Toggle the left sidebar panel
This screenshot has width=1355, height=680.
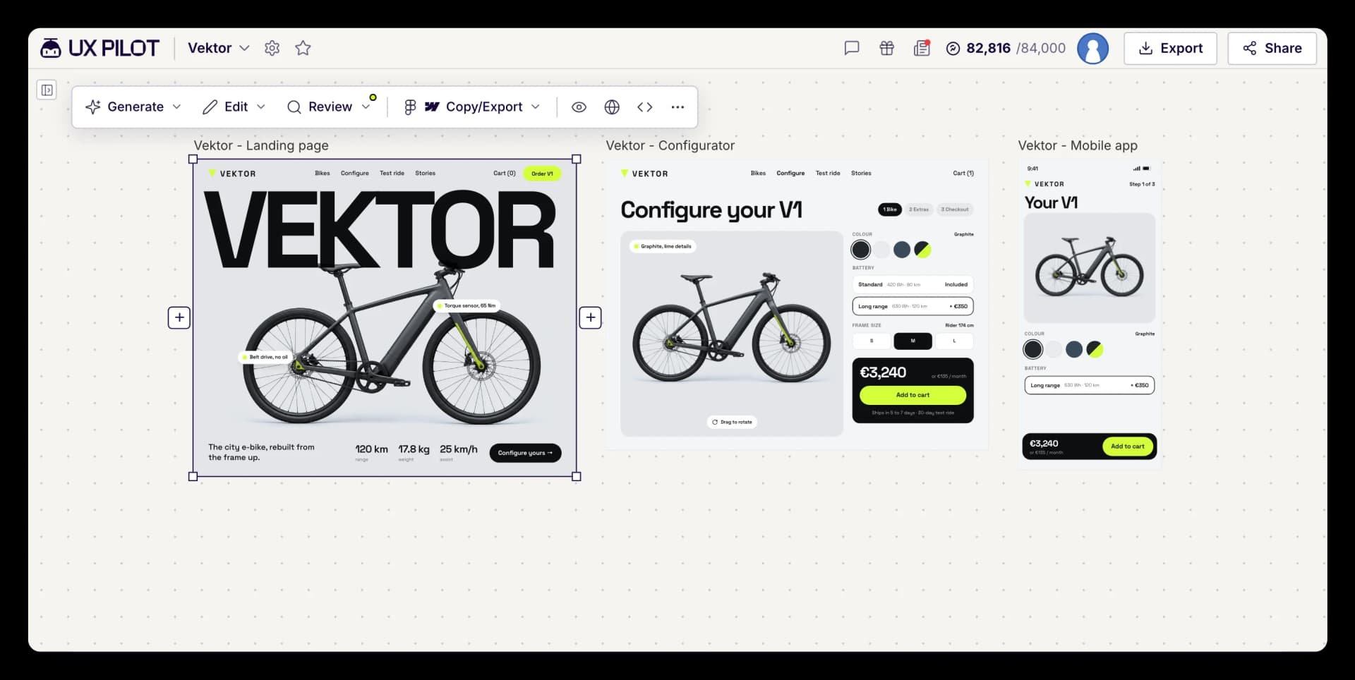(47, 90)
